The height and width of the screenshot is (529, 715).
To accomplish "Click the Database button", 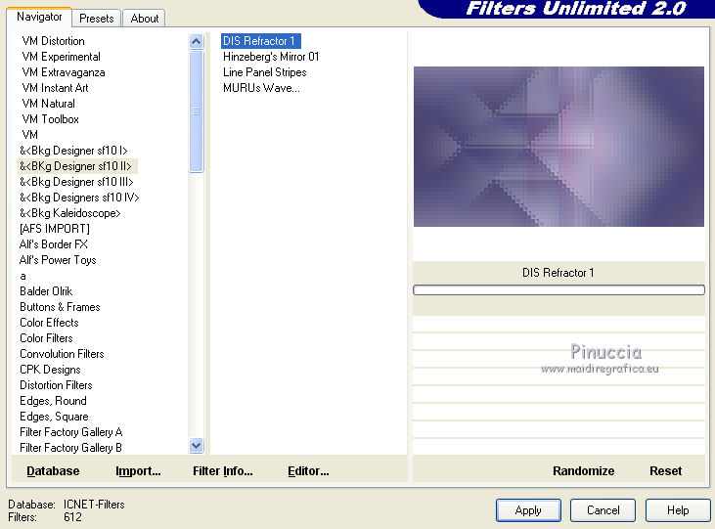I will pyautogui.click(x=53, y=471).
